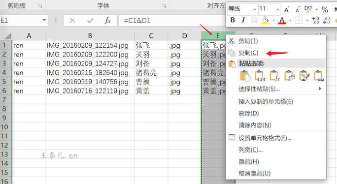Open fill color dropdown arrow
Viewport: 337px width, 184px height.
pyautogui.click(x=273, y=20)
